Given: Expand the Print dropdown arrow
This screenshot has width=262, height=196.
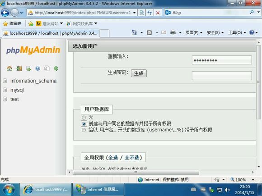Looking at the screenshot, I should click(x=180, y=32).
